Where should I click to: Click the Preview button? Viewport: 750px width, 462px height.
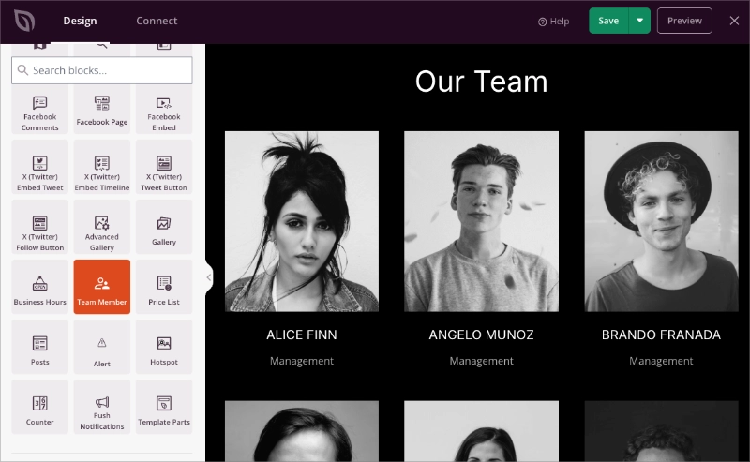(x=684, y=21)
